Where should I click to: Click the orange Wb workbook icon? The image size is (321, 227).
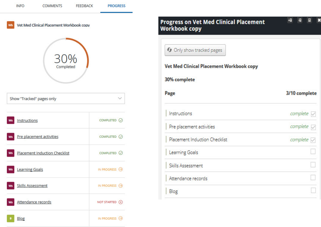pos(11,25)
